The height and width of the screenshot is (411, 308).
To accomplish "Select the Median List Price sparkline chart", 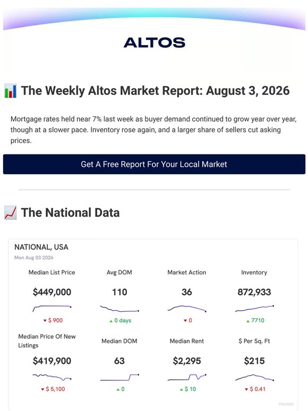I will [x=52, y=309].
